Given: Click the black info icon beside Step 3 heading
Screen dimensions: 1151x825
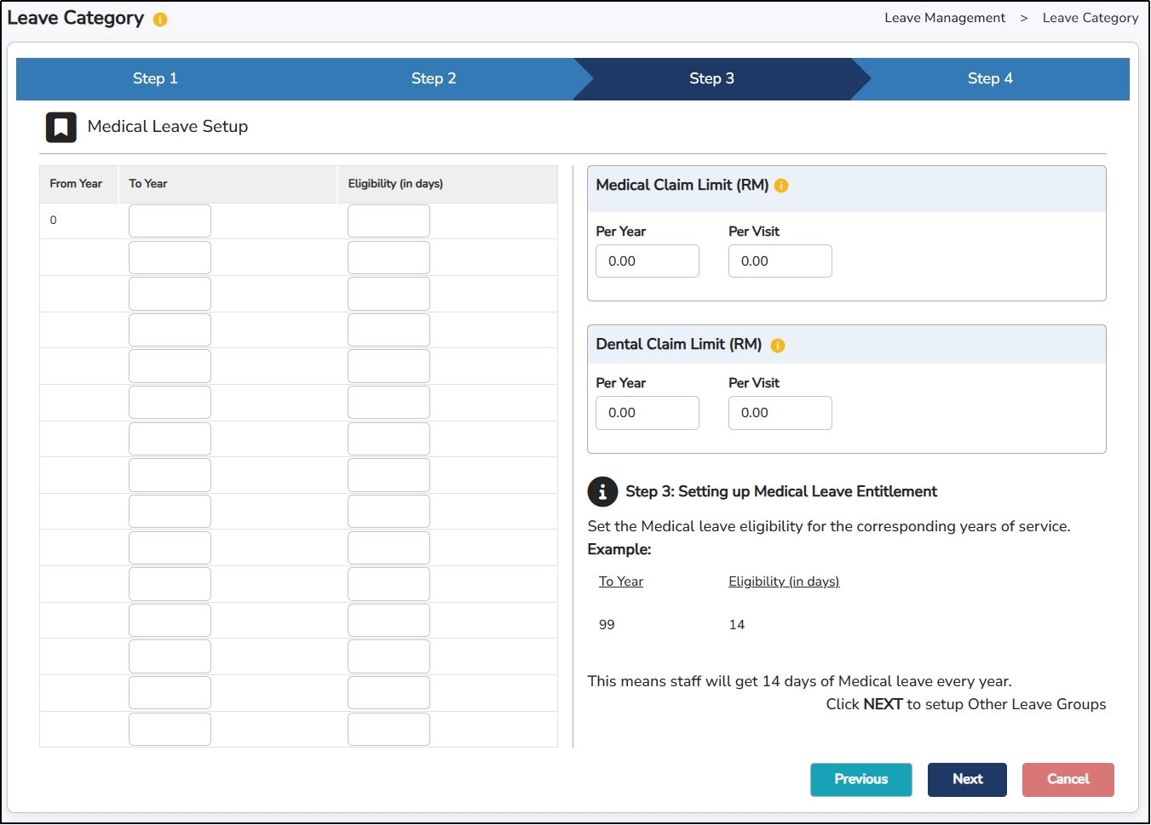Looking at the screenshot, I should [x=602, y=491].
